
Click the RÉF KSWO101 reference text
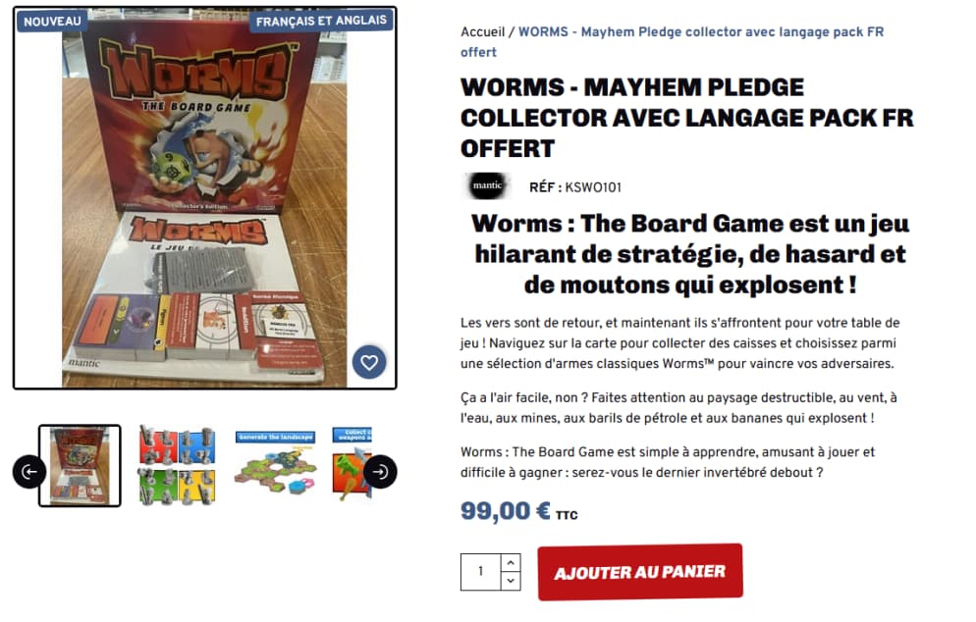[x=575, y=187]
